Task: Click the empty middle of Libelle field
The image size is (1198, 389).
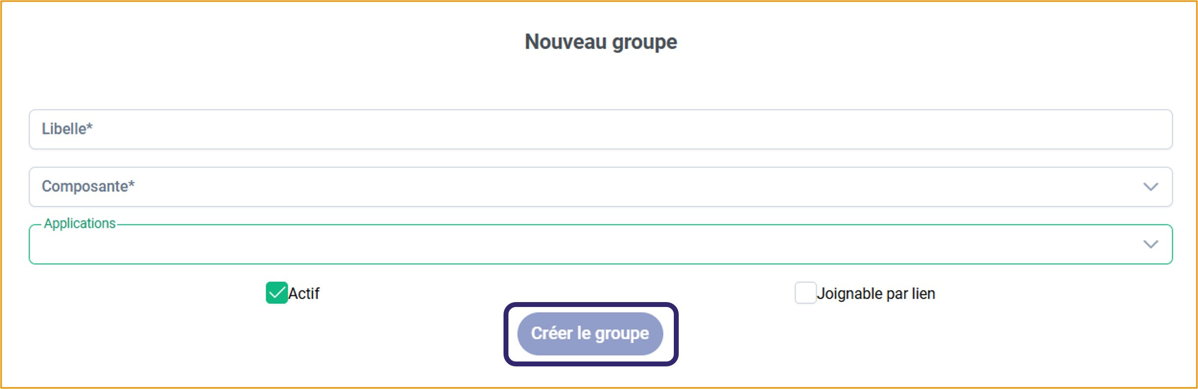Action: [600, 129]
